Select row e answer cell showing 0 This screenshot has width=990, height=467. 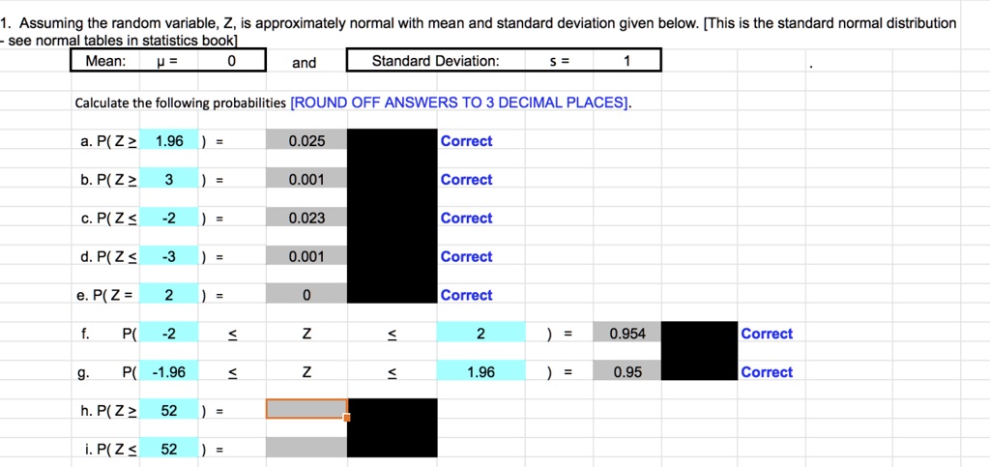306,295
